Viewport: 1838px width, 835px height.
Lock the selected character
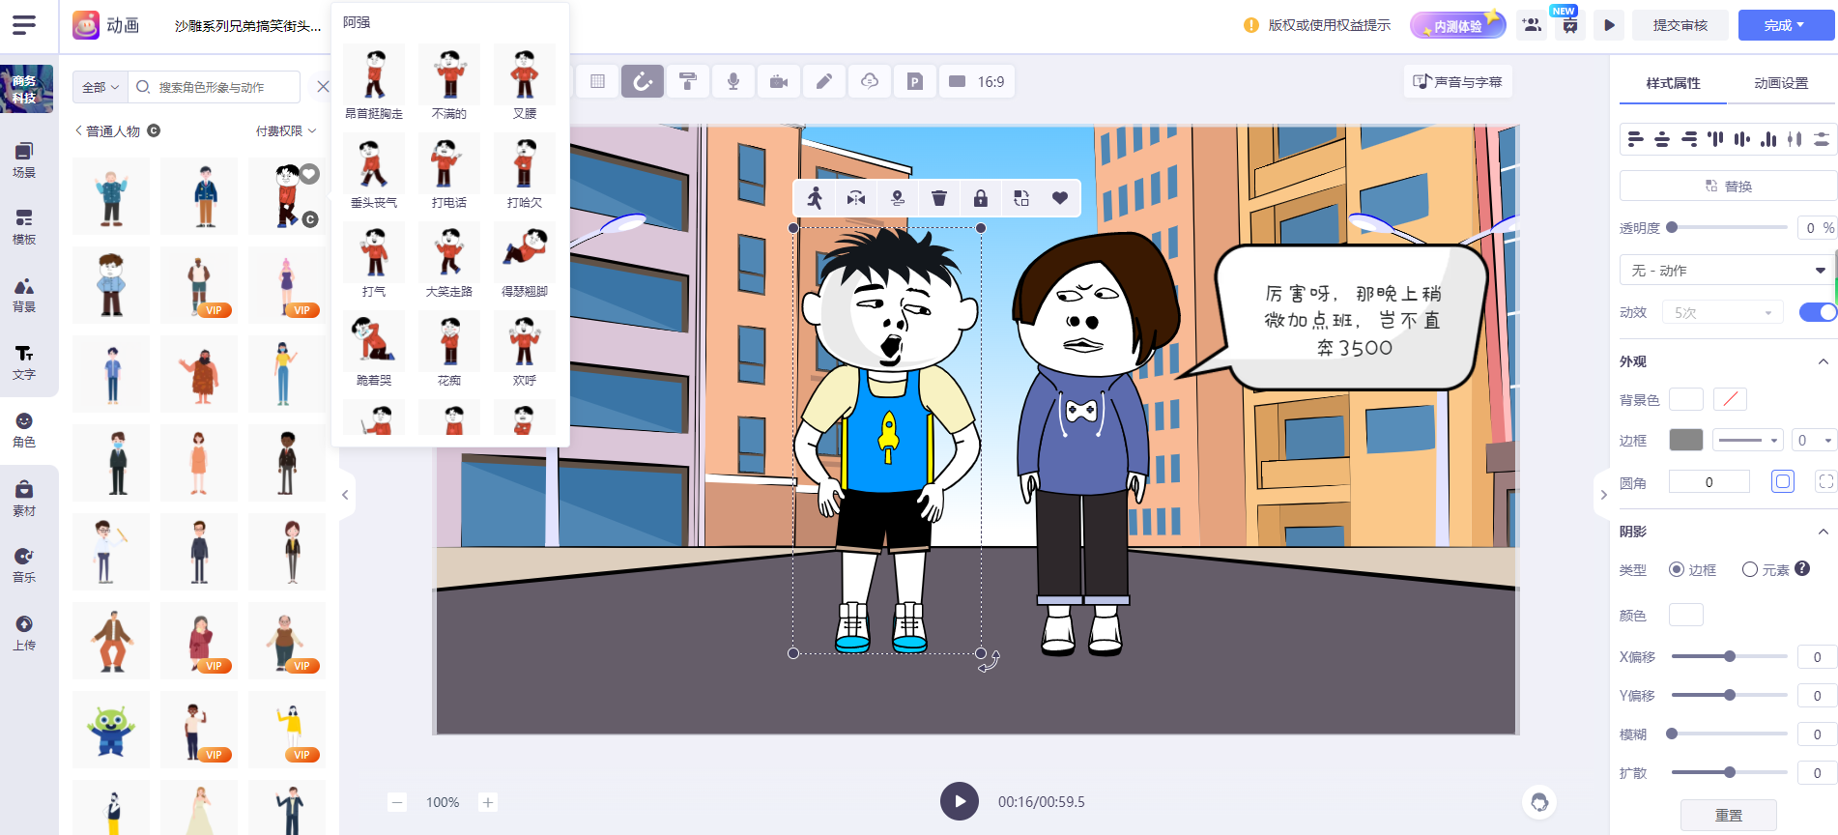981,198
